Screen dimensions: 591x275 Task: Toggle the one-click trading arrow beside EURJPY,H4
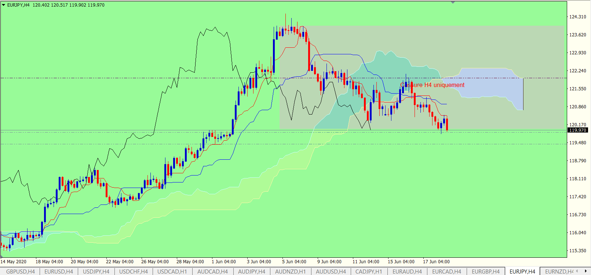pos(4,5)
